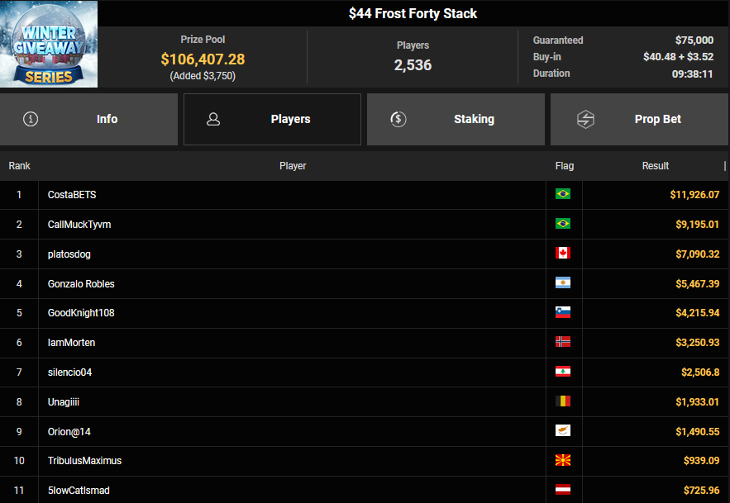Click the Belgium flag for Unagiiii
The image size is (730, 503).
pos(563,401)
